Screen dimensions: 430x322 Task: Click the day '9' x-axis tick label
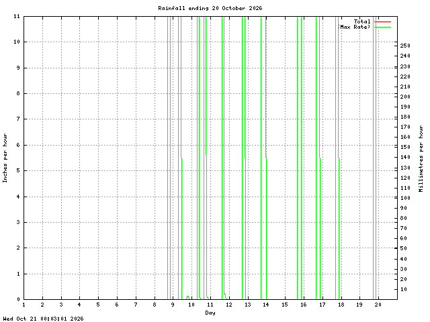(x=173, y=305)
